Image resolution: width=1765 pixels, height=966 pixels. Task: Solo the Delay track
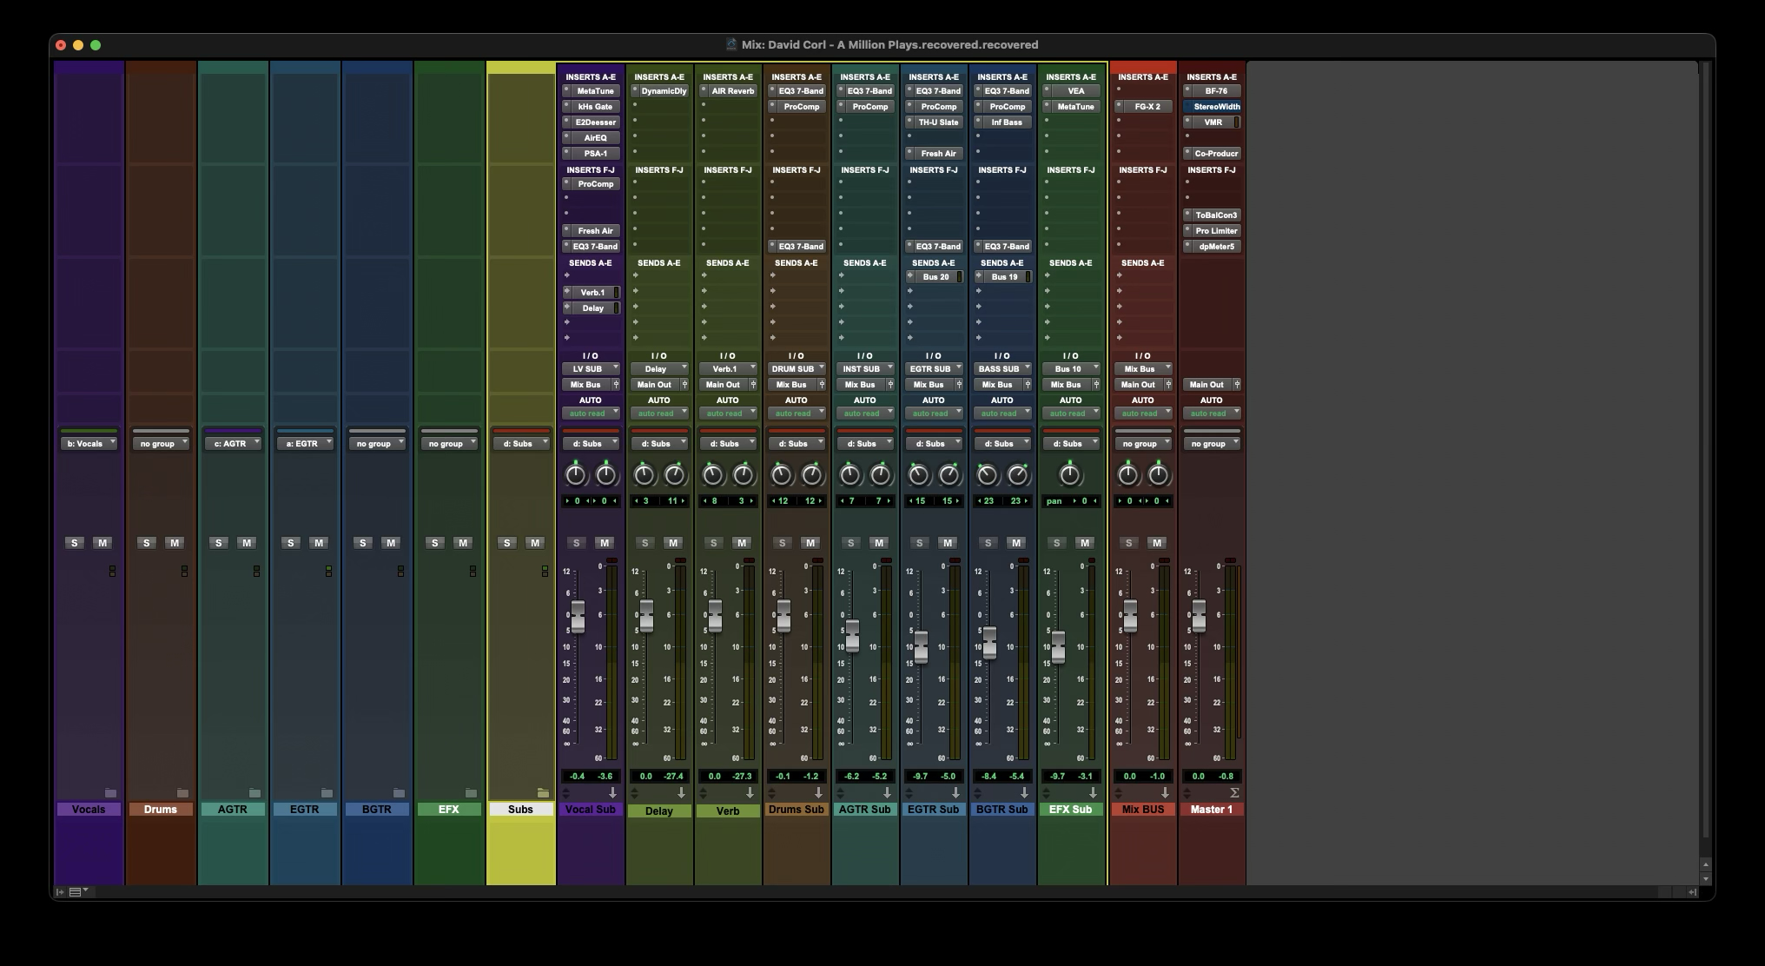[645, 543]
